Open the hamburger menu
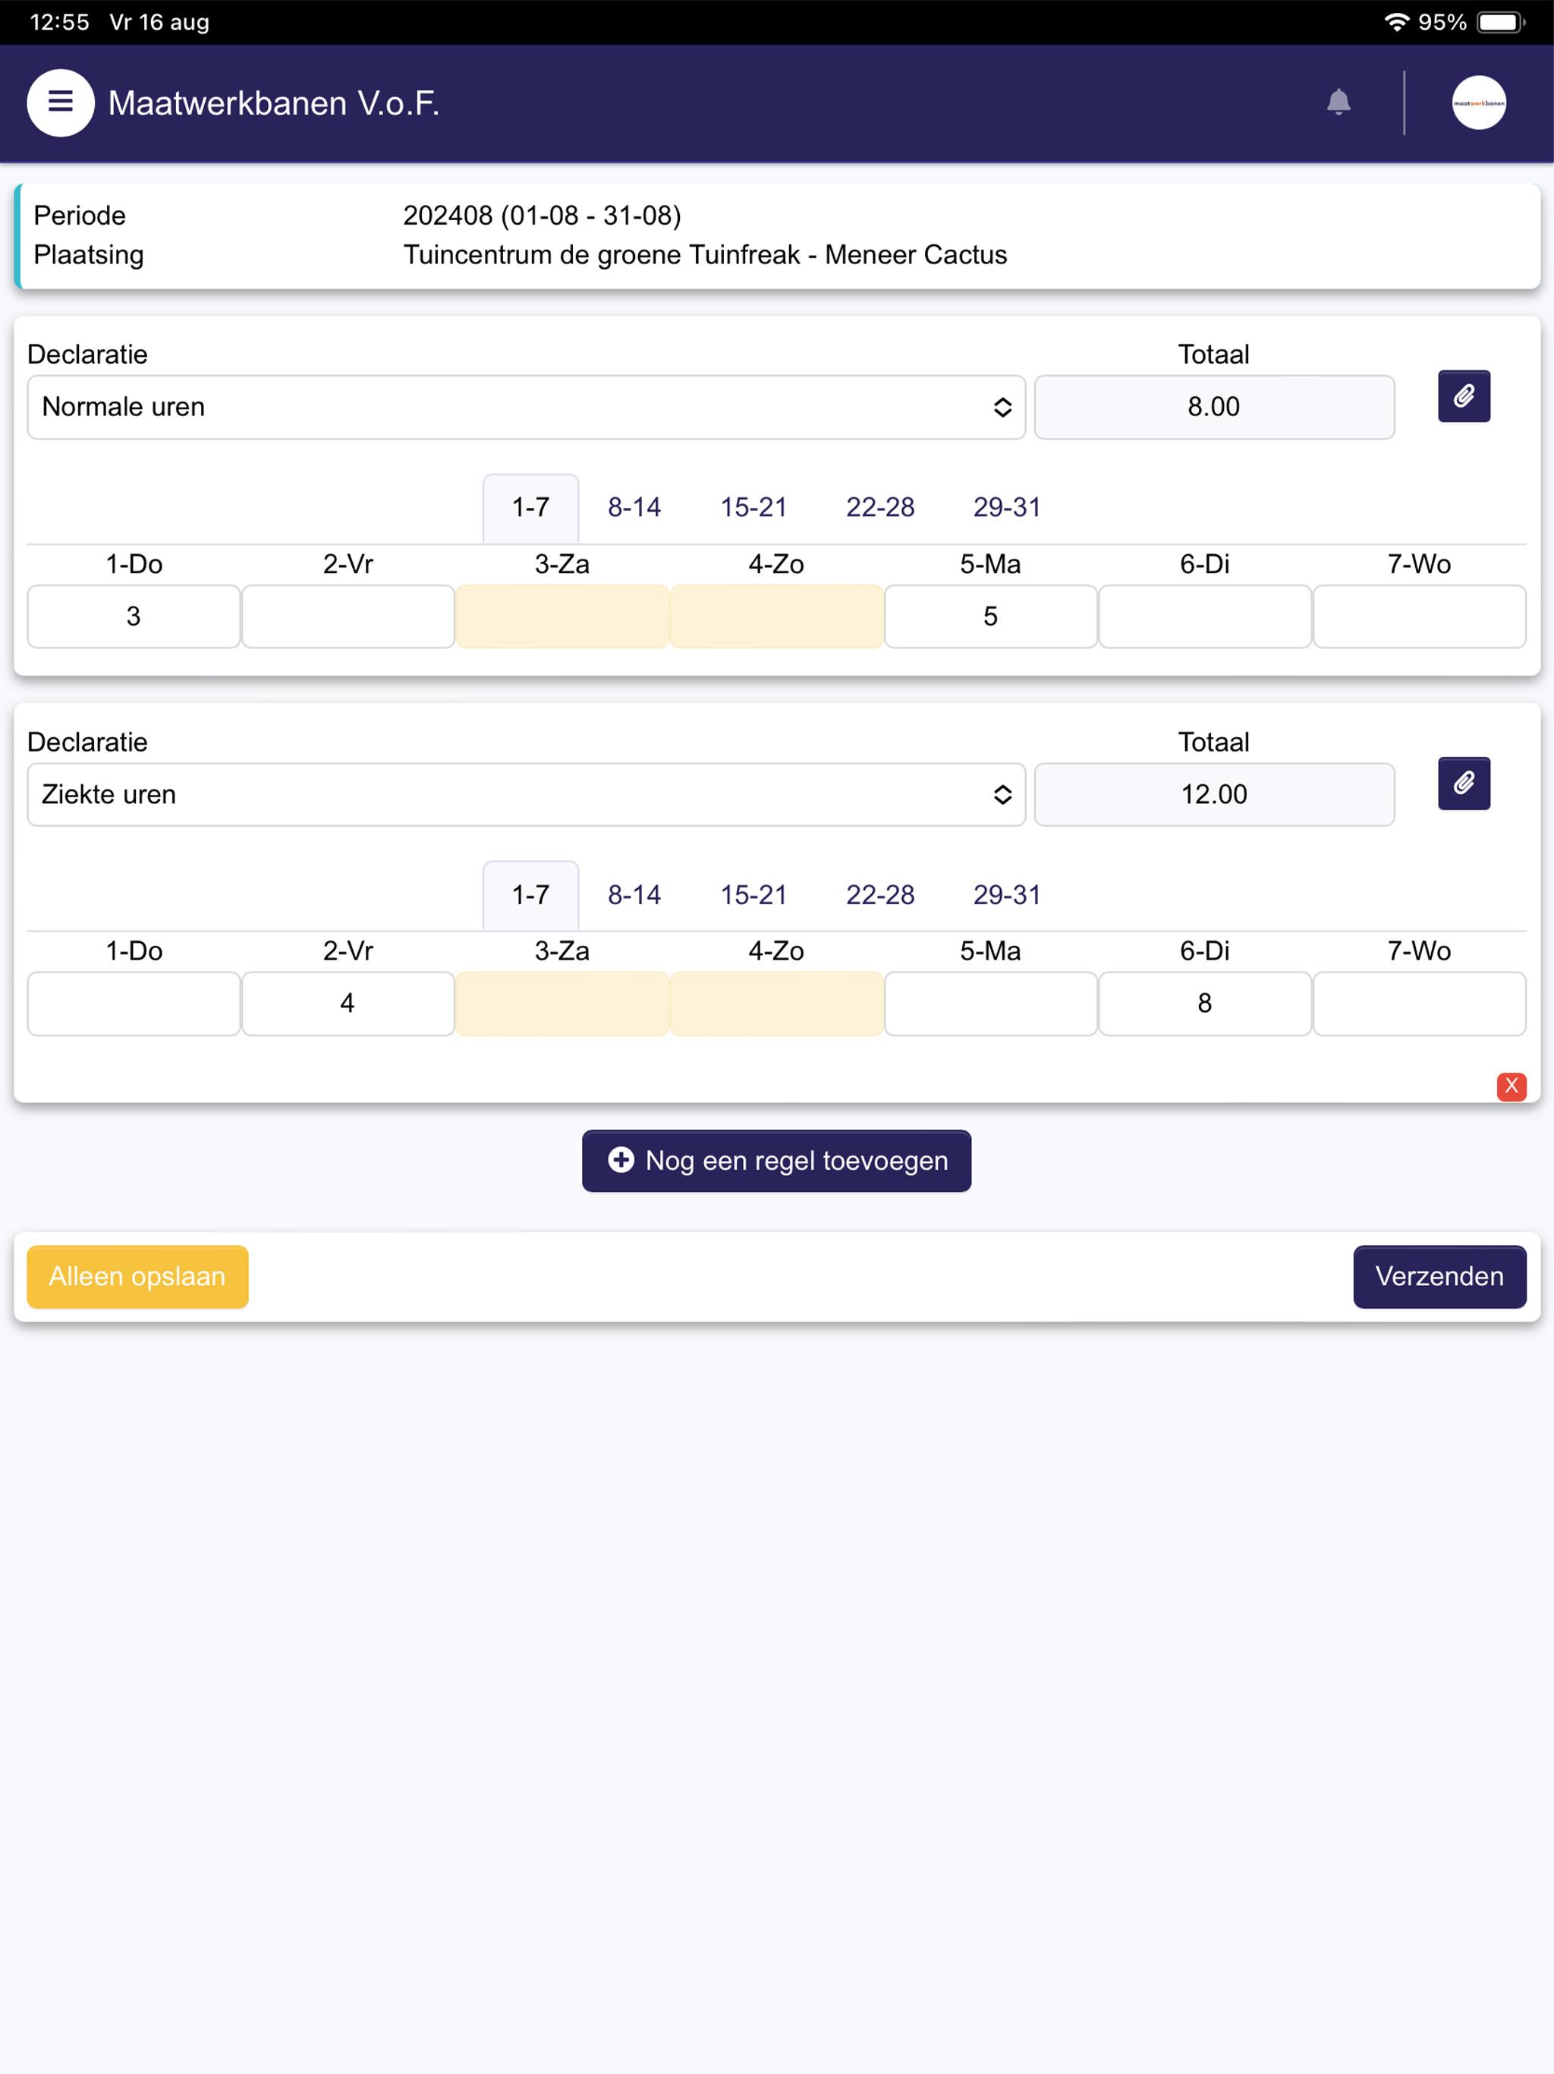The image size is (1554, 2074). coord(60,102)
